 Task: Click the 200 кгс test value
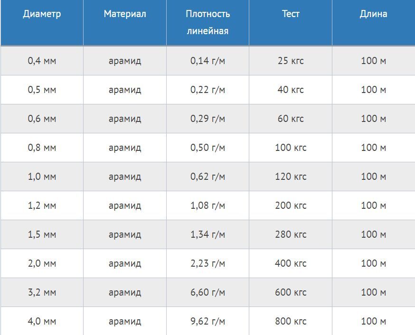tap(290, 205)
